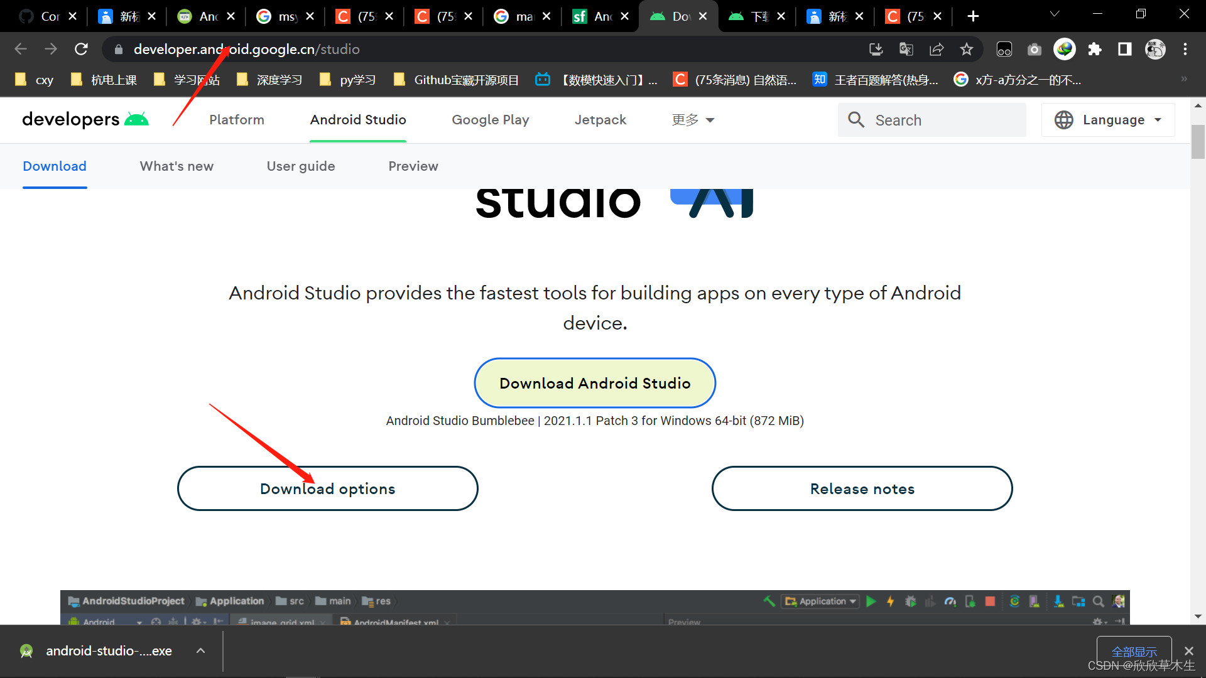Click the camera screenshot extension icon
Image resolution: width=1206 pixels, height=678 pixels.
coord(1035,49)
